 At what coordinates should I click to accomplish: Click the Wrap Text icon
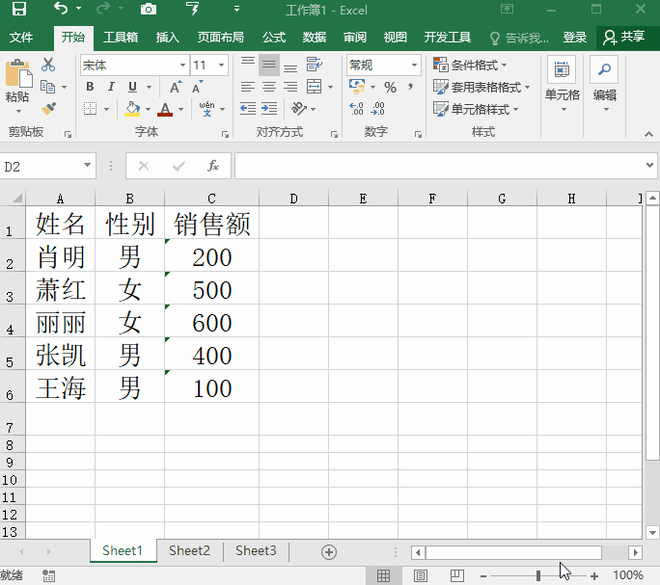[314, 65]
